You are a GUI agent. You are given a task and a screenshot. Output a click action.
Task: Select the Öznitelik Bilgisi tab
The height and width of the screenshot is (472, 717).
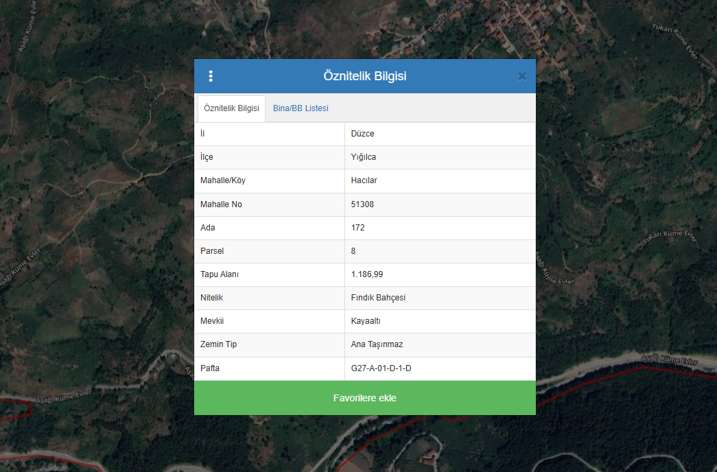pyautogui.click(x=231, y=108)
